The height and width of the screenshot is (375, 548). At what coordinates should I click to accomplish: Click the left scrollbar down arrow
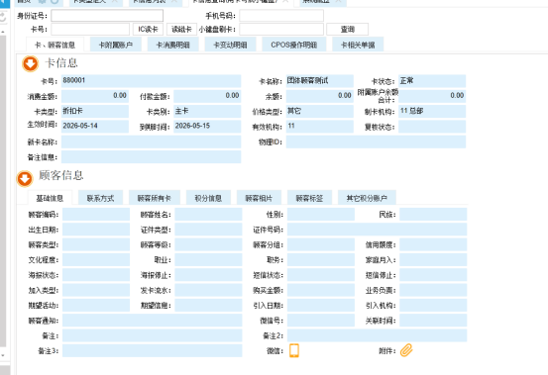coord(3,355)
